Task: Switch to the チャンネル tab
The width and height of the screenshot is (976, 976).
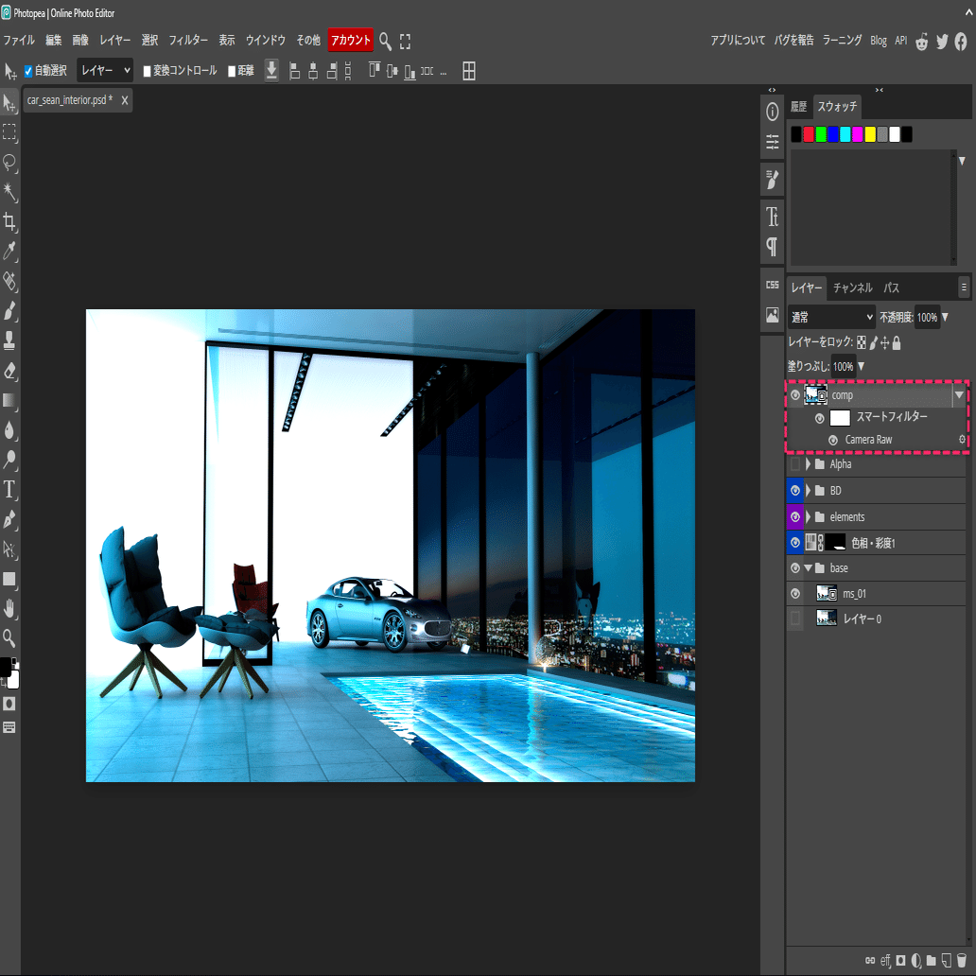Action: pyautogui.click(x=852, y=288)
